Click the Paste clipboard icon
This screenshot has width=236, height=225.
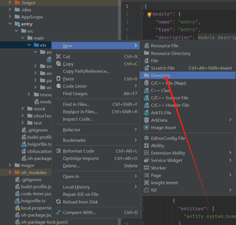58,78
